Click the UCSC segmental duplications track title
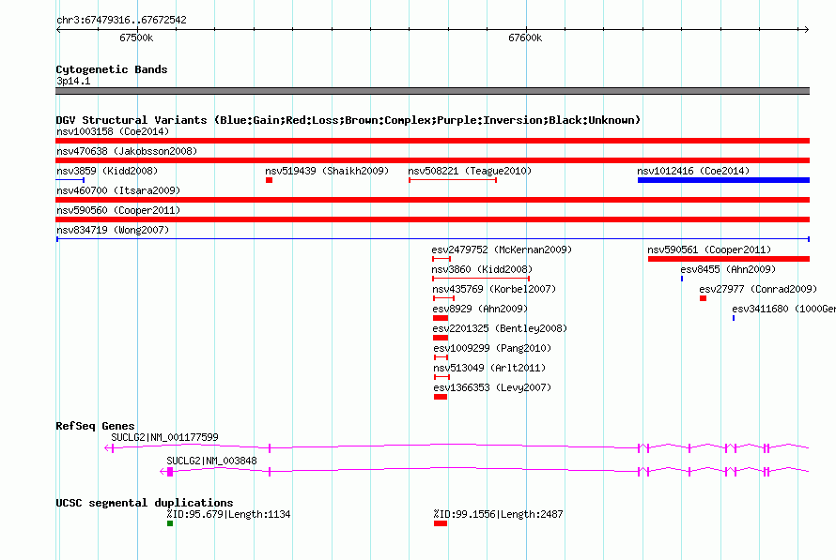This screenshot has height=560, width=836. 145,503
